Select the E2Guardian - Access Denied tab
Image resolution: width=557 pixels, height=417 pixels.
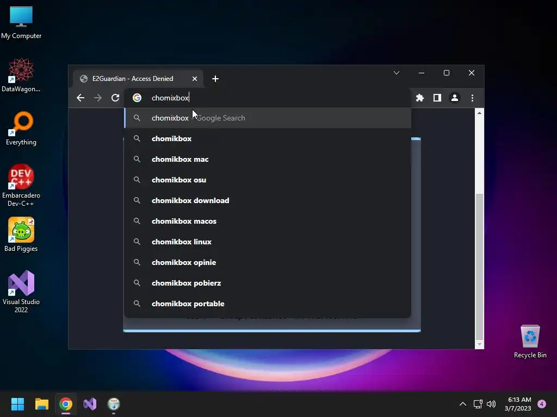(138, 79)
